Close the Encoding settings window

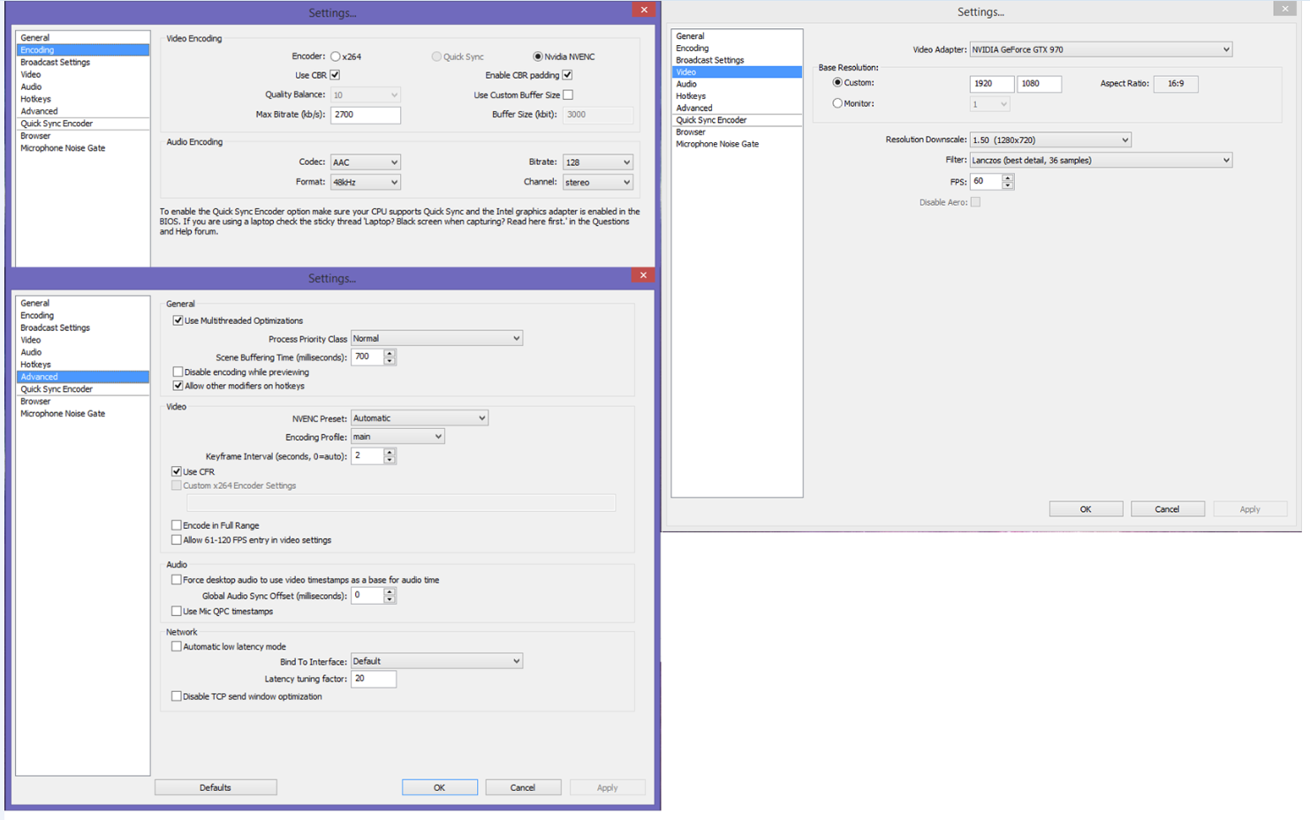[644, 10]
